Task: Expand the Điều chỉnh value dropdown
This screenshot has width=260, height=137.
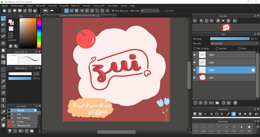Action: point(158,11)
